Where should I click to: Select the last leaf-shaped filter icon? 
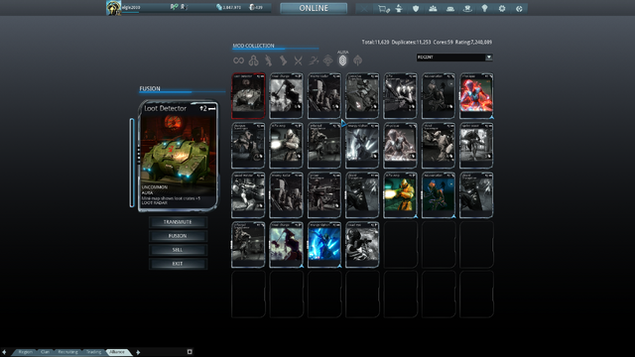(357, 60)
